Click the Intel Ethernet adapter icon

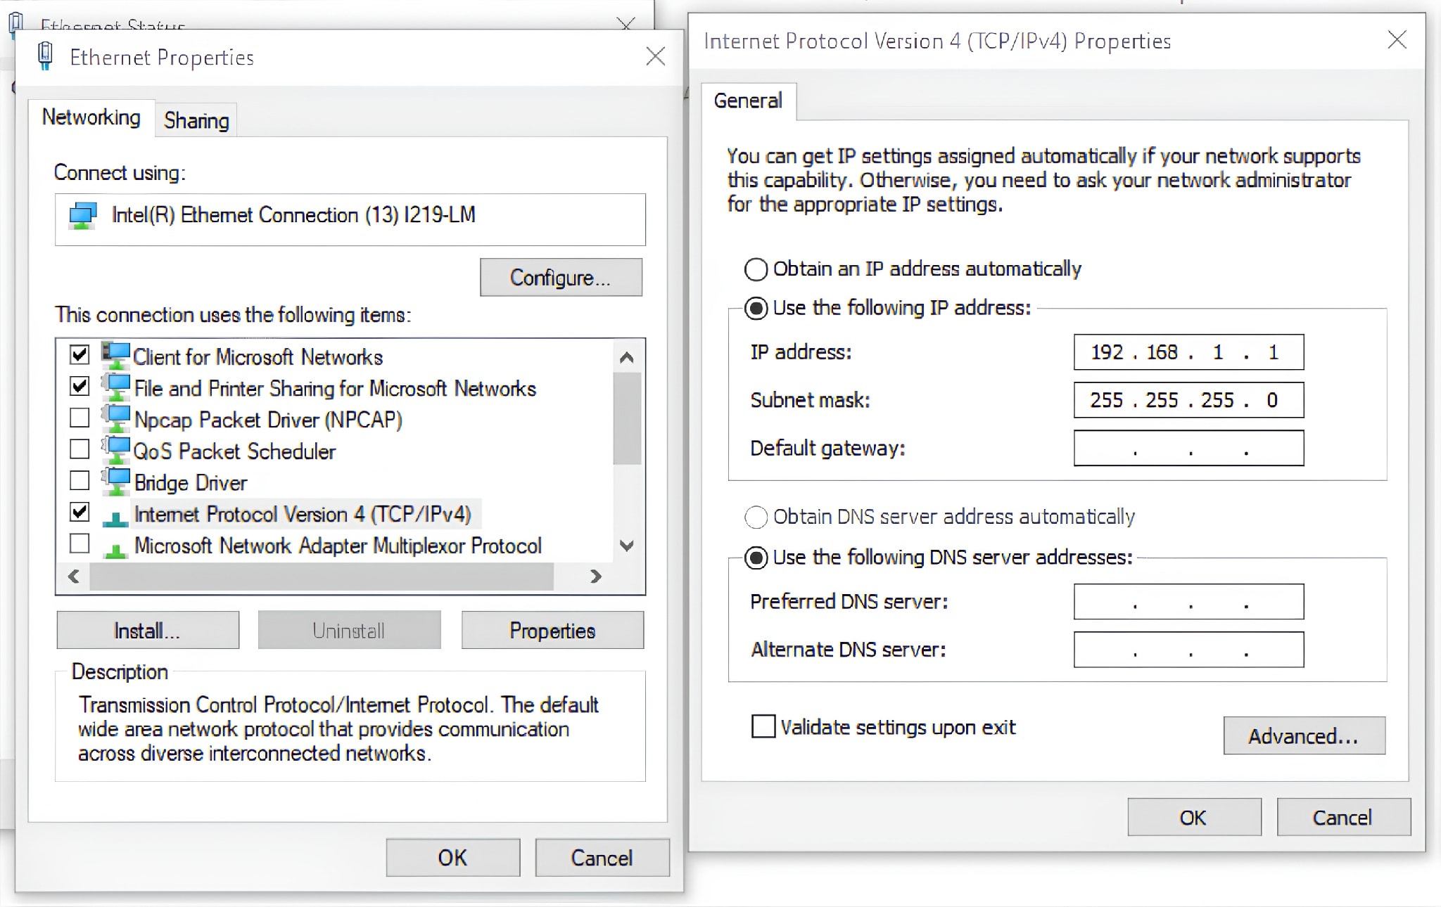click(82, 214)
